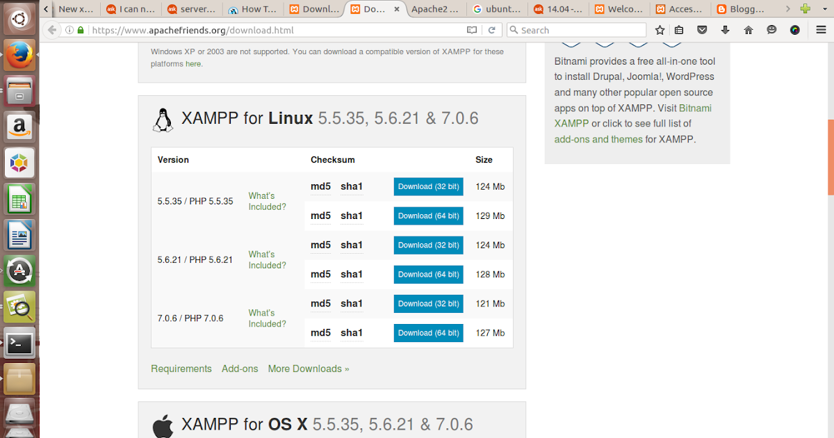Click md5 checksum for 5.5.35 32 bit
The image size is (834, 438).
(x=320, y=186)
